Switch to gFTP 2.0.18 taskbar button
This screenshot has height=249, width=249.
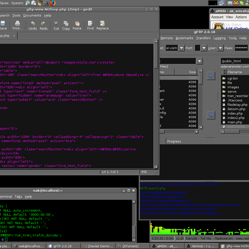(x=62, y=246)
